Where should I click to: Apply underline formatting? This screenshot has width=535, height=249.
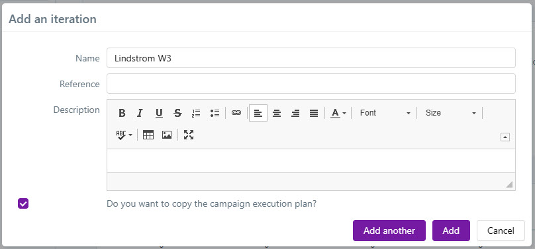tap(159, 113)
